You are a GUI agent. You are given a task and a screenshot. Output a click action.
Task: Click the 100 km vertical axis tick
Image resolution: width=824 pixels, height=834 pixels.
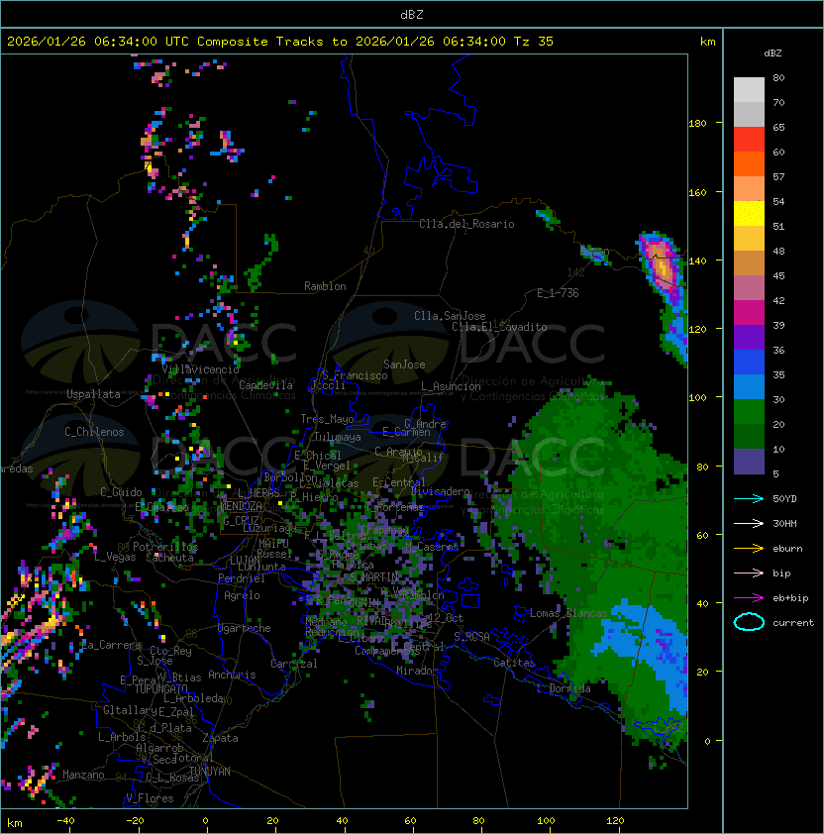(x=697, y=397)
